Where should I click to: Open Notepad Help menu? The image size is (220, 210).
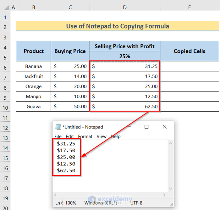(x=116, y=136)
